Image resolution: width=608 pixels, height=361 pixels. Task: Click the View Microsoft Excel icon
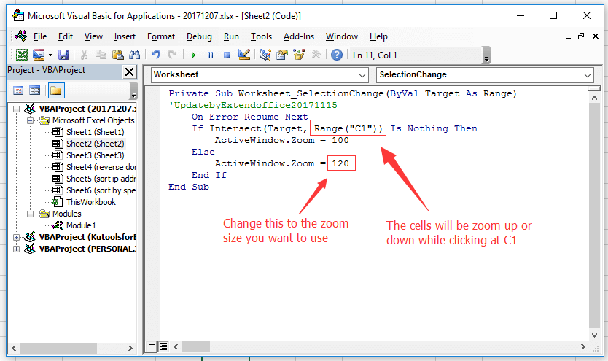(x=21, y=55)
